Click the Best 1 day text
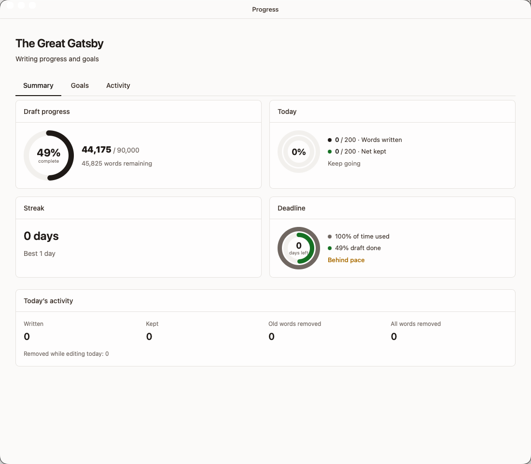Screen dimensions: 531x464 [40, 253]
